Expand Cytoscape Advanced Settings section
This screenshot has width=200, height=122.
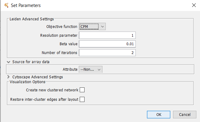coord(8,77)
